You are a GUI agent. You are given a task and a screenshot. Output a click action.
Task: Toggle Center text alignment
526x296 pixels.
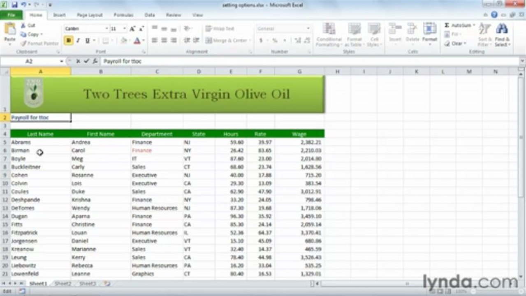tap(164, 40)
